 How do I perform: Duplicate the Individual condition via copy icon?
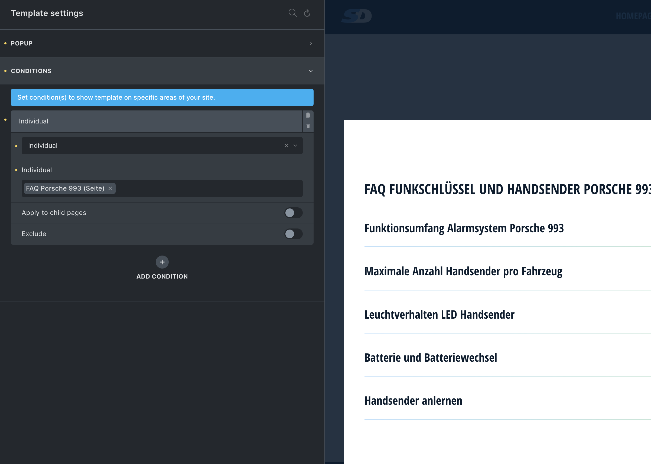(308, 115)
